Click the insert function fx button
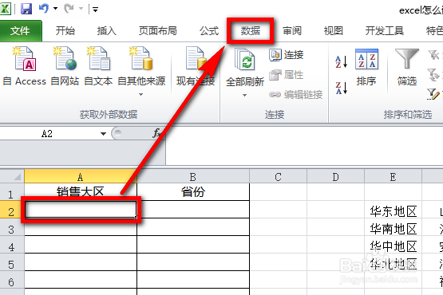The image size is (443, 295). pyautogui.click(x=156, y=133)
